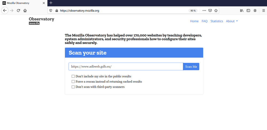Viewport: 267px width, 130px height.
Task: Open the browser home page
Action: pyautogui.click(x=25, y=11)
